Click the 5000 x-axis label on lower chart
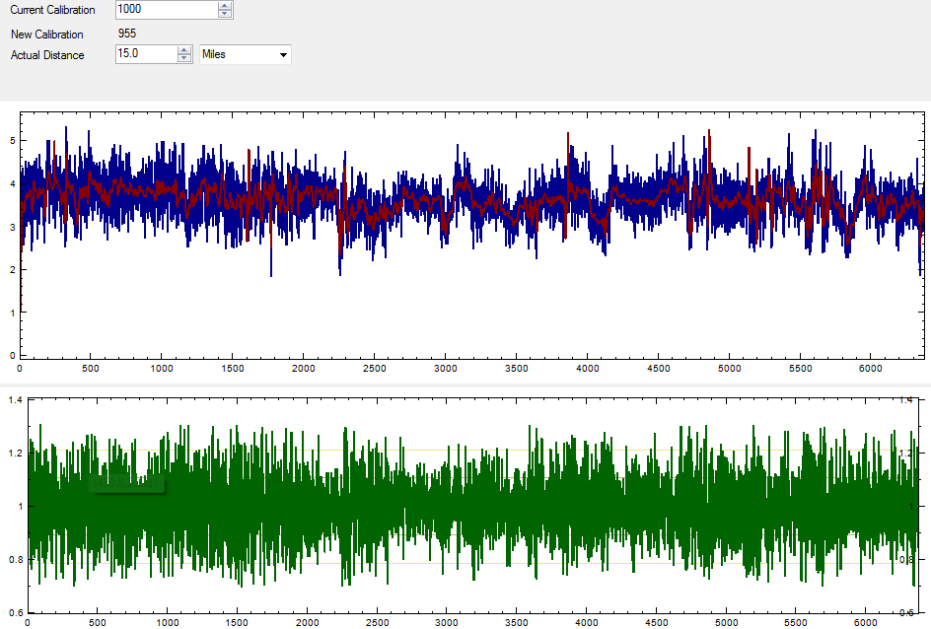 [x=726, y=622]
